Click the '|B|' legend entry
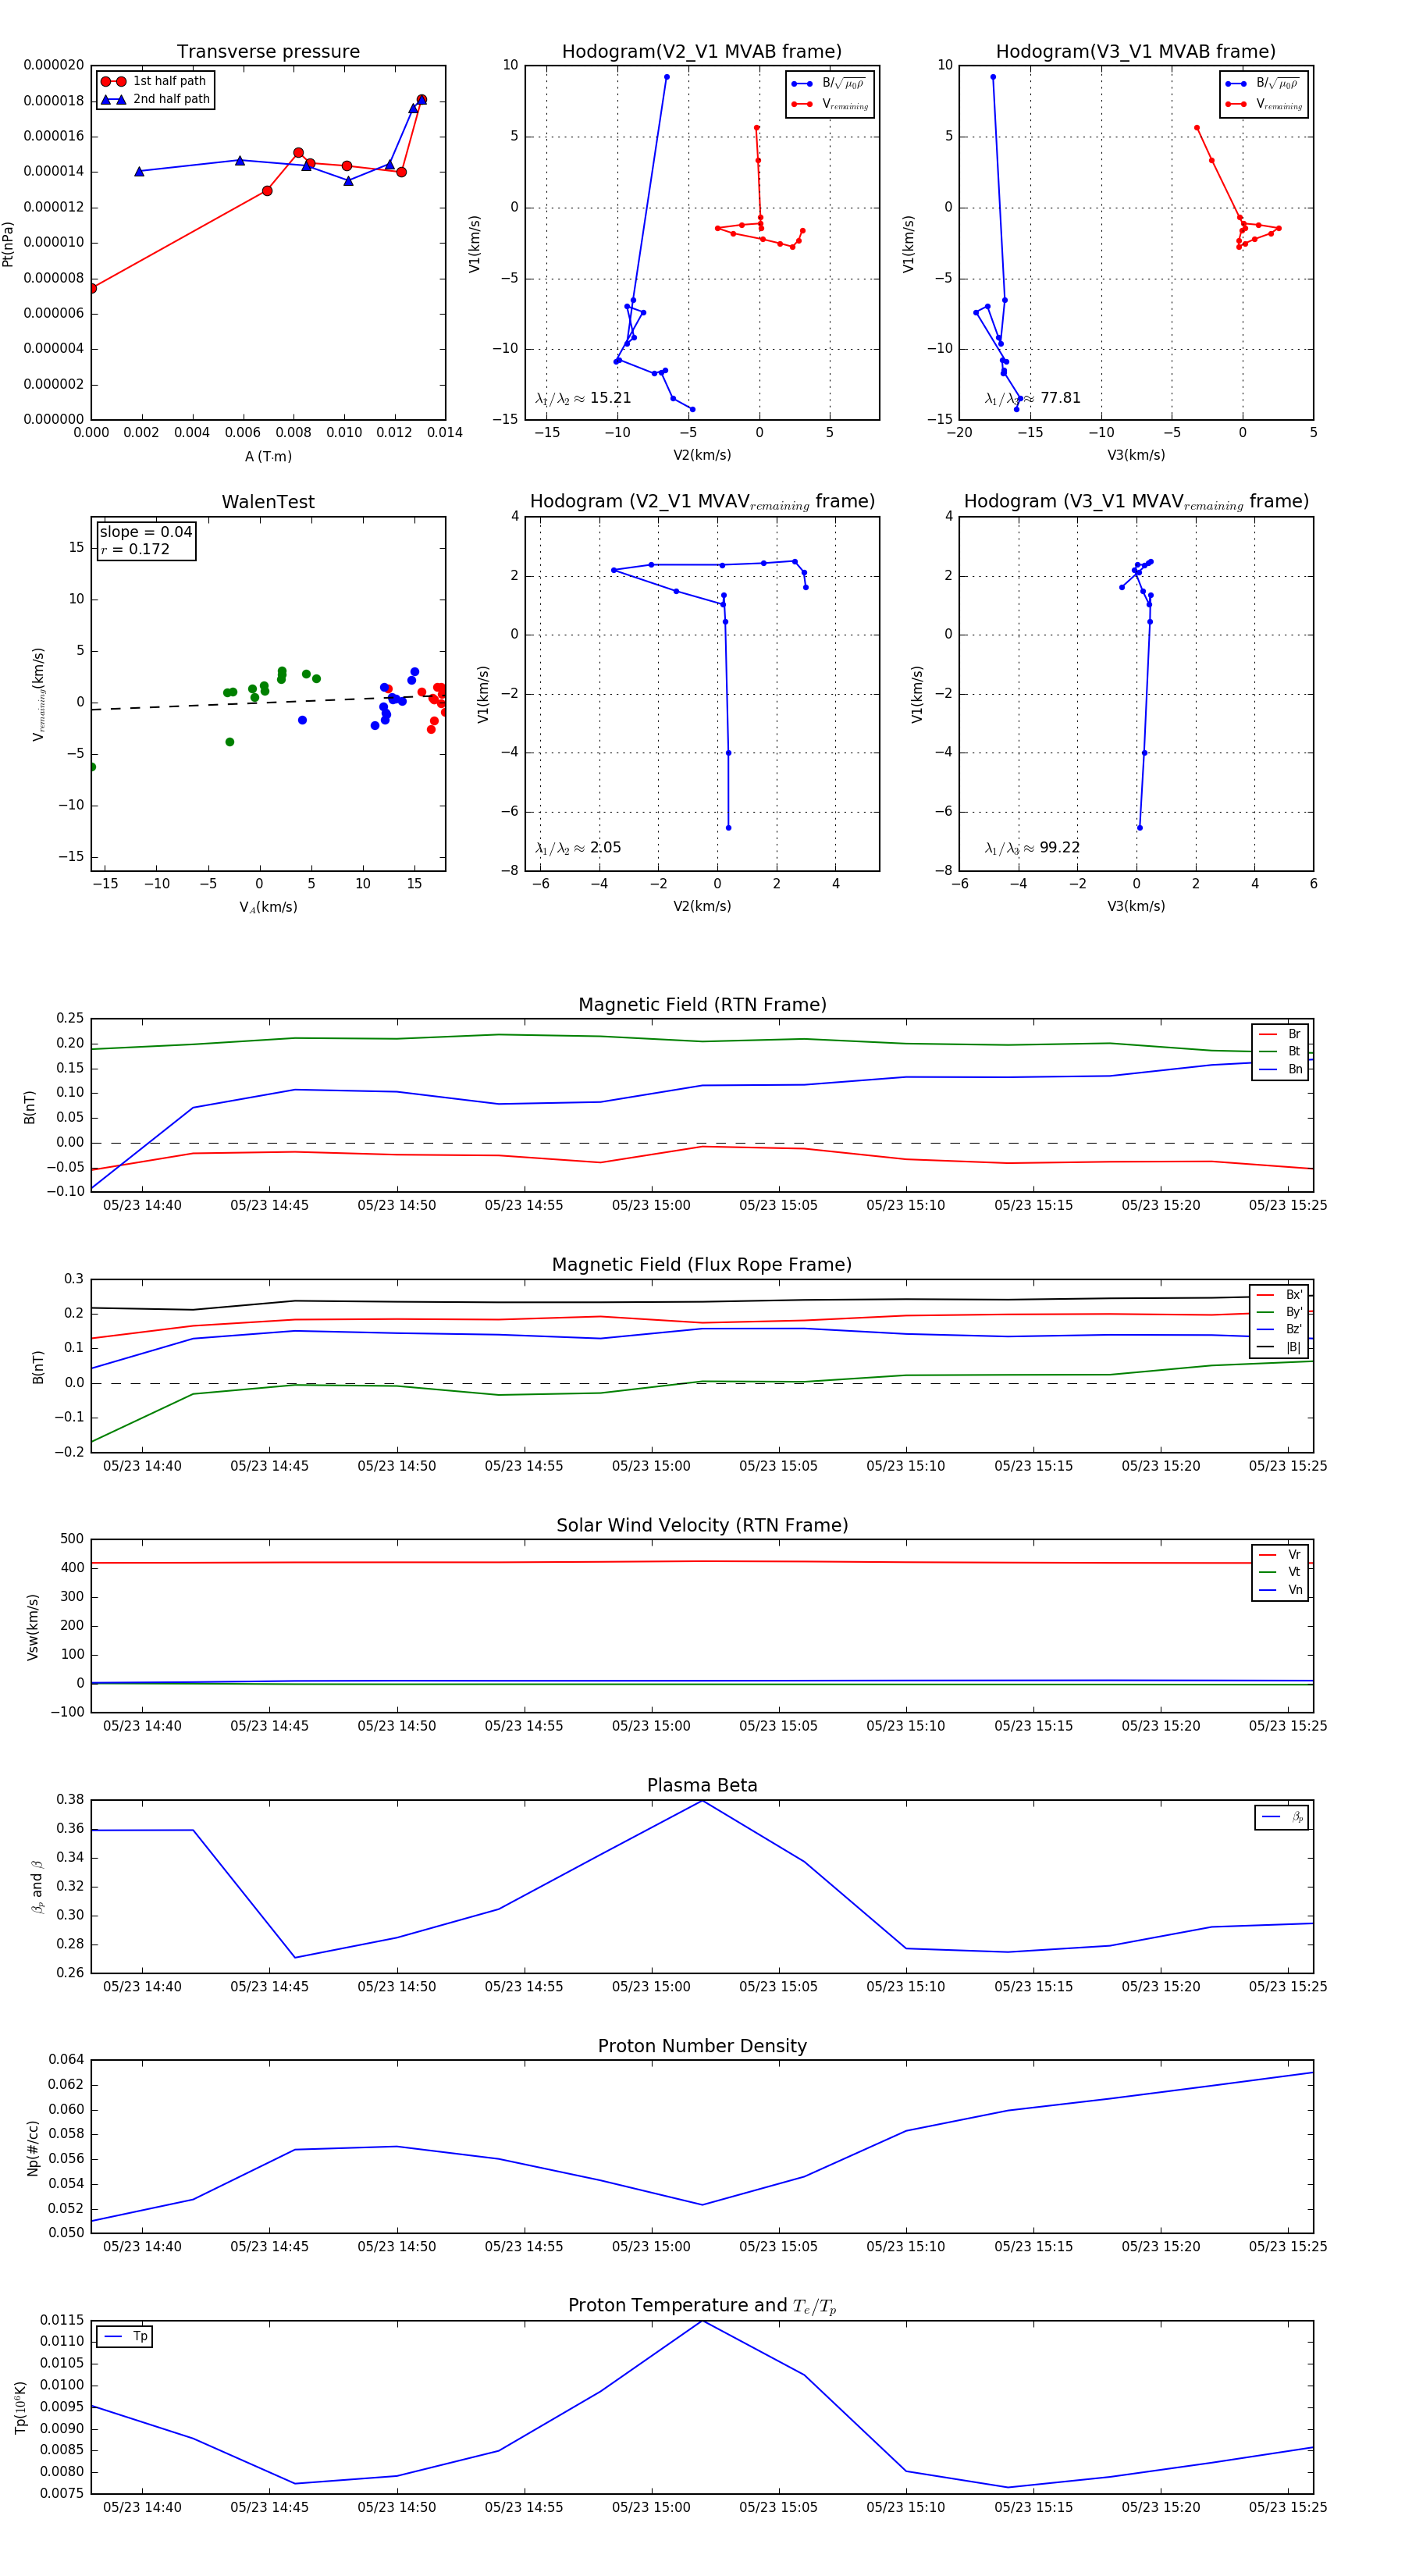The width and height of the screenshot is (1405, 2576). point(1279,1348)
